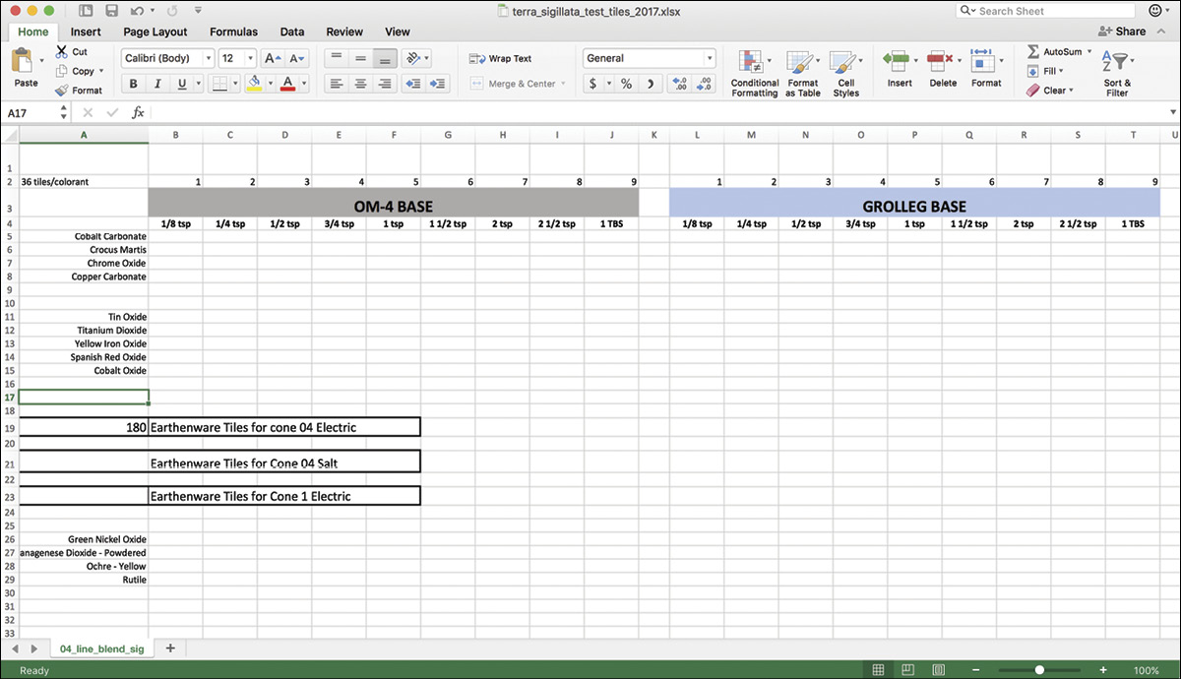Toggle bottom vertical alignment
This screenshot has height=679, width=1181.
pyautogui.click(x=384, y=58)
